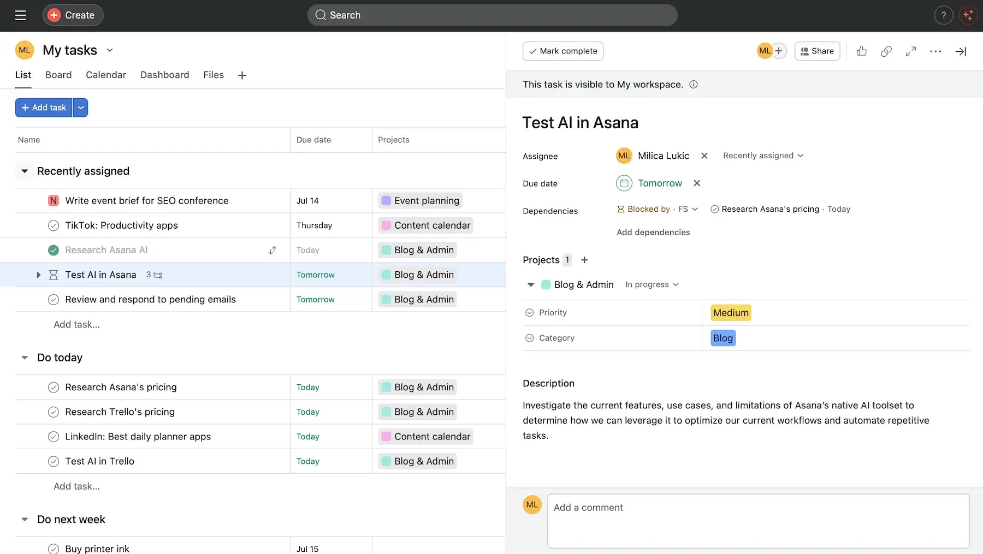This screenshot has width=983, height=554.
Task: Click ML avatar beside My tasks
Action: tap(25, 50)
